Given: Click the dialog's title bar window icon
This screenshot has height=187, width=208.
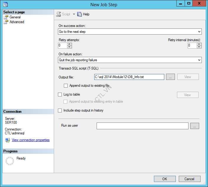Looking at the screenshot, I should [x=5, y=5].
